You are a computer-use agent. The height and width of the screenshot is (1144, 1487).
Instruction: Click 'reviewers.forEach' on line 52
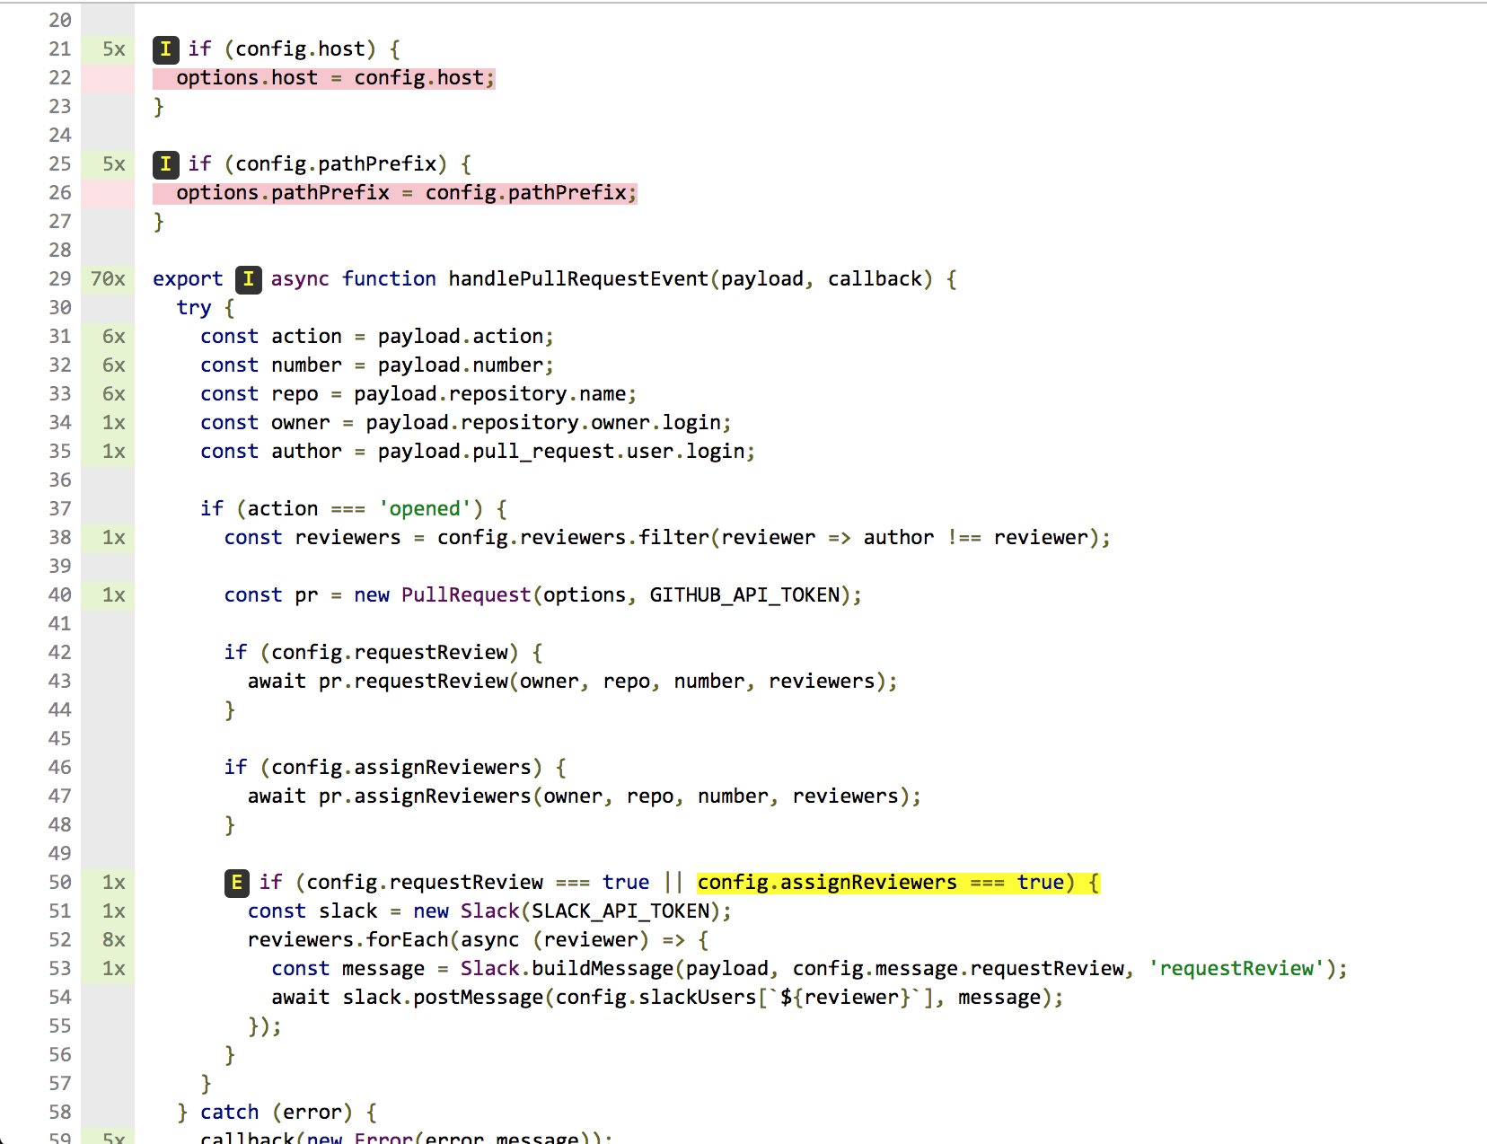348,940
